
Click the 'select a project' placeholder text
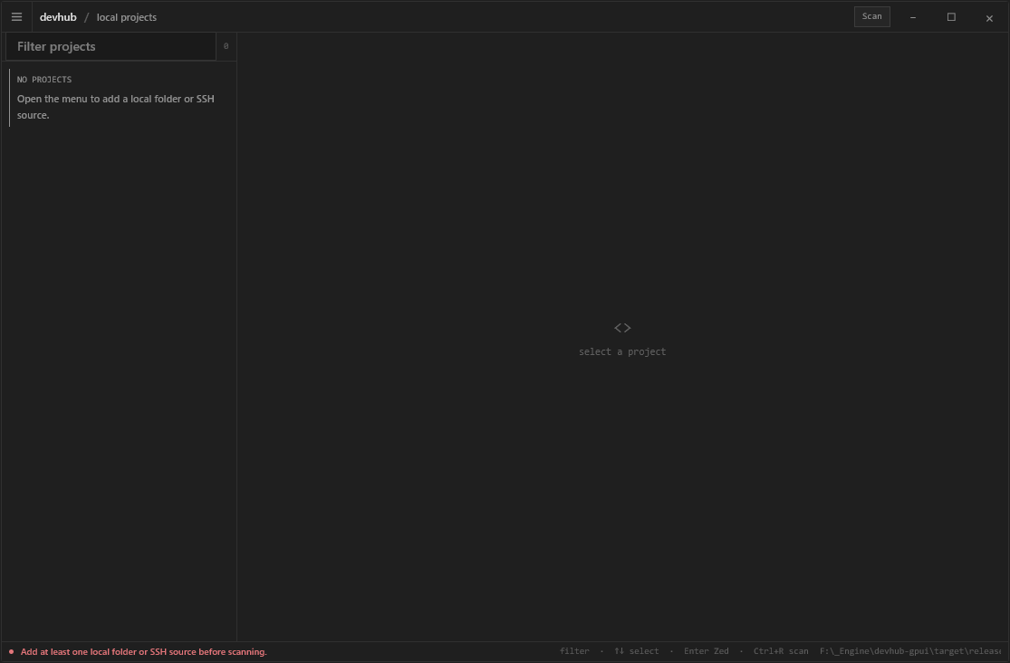tap(622, 351)
